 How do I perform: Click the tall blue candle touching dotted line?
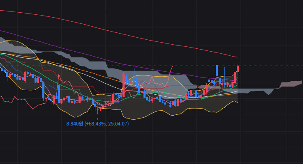tap(217, 71)
